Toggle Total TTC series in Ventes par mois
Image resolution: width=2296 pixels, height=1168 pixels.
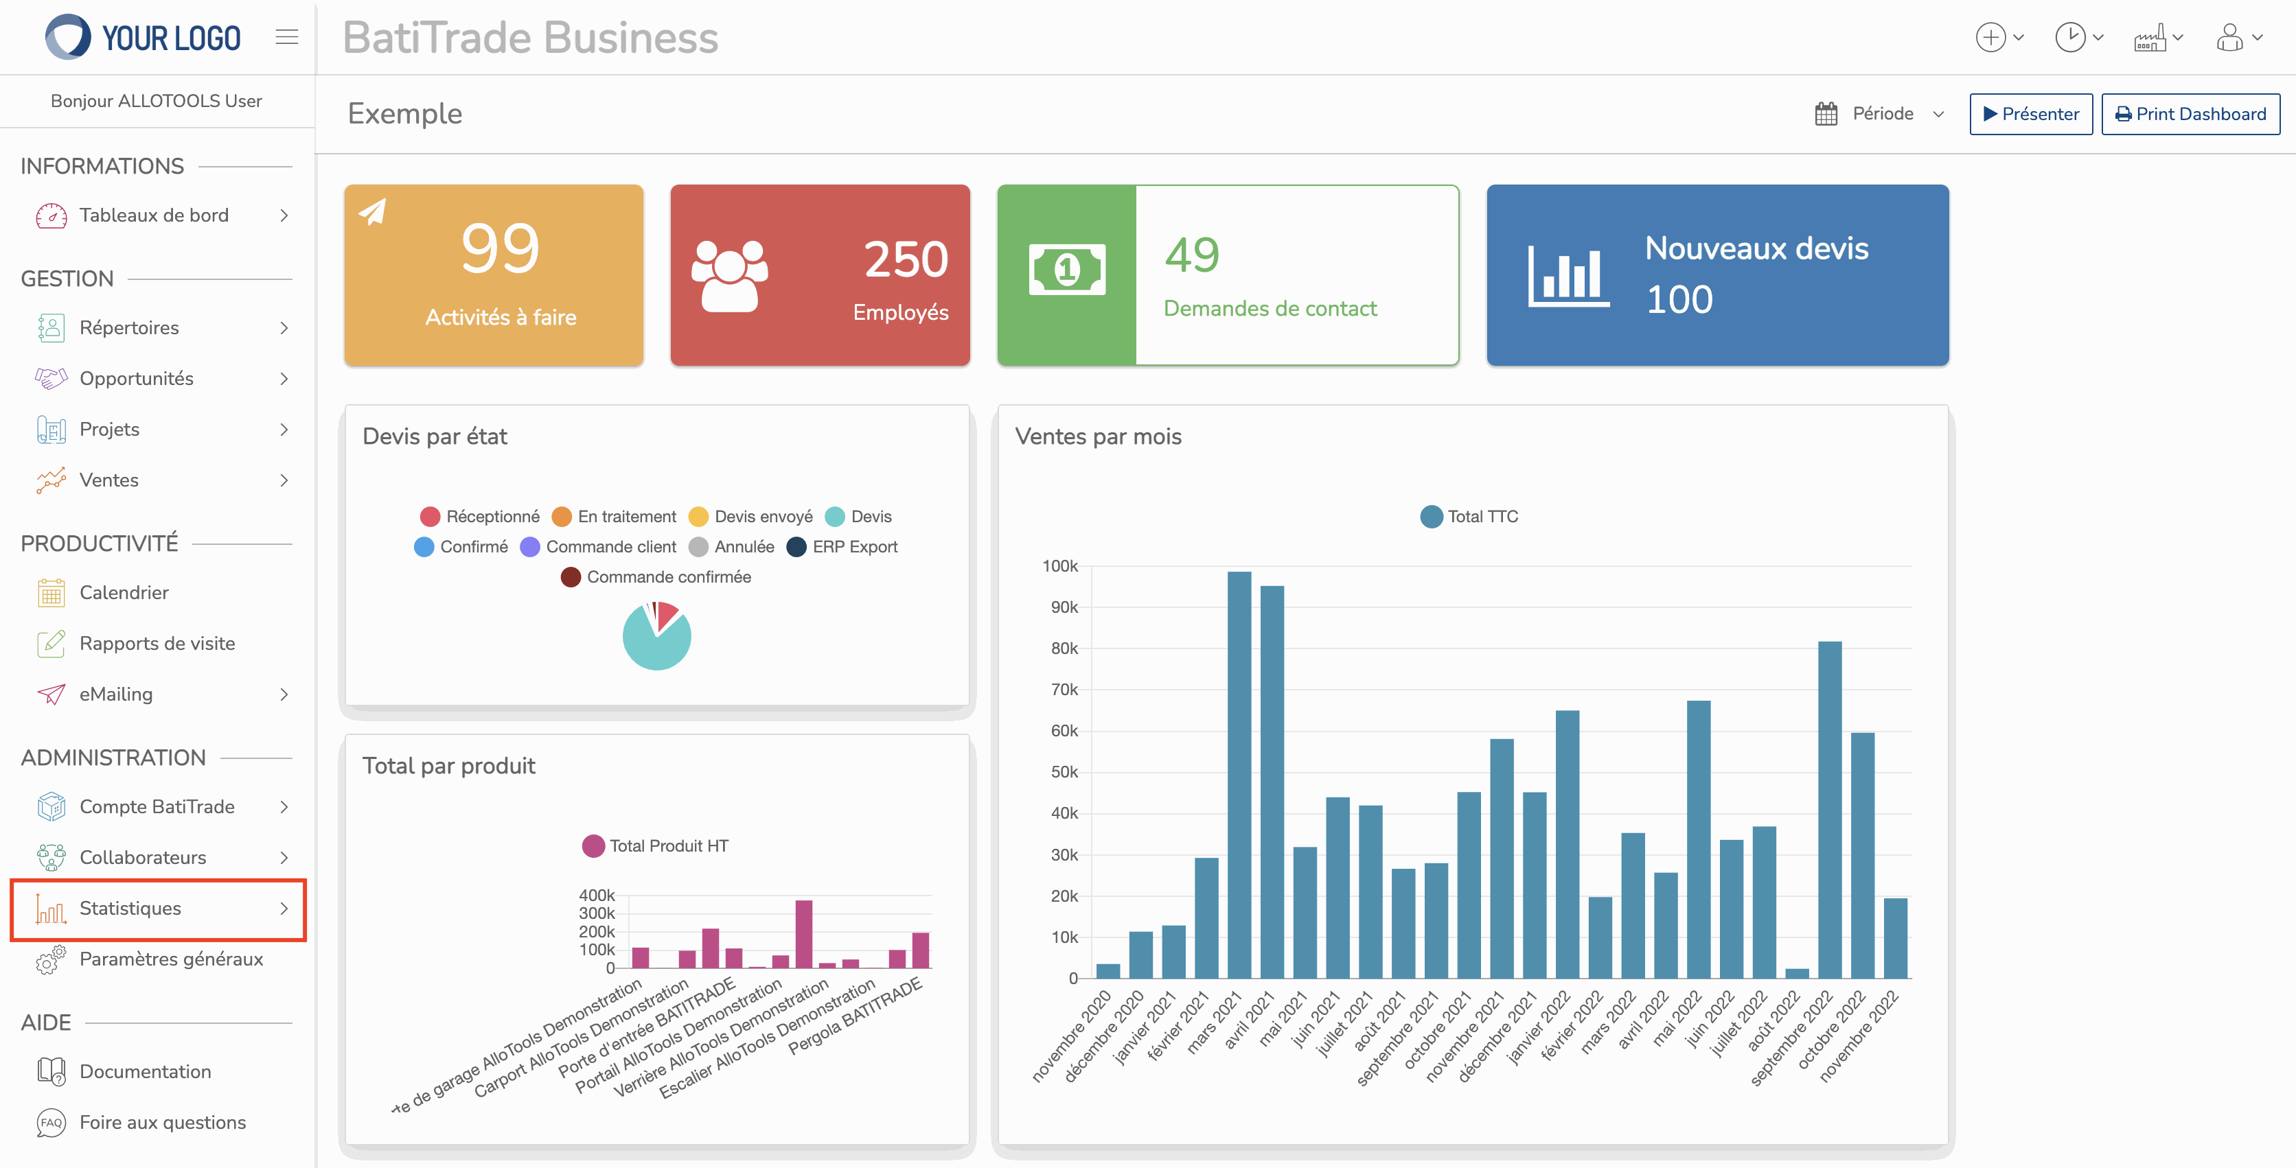coord(1469,517)
